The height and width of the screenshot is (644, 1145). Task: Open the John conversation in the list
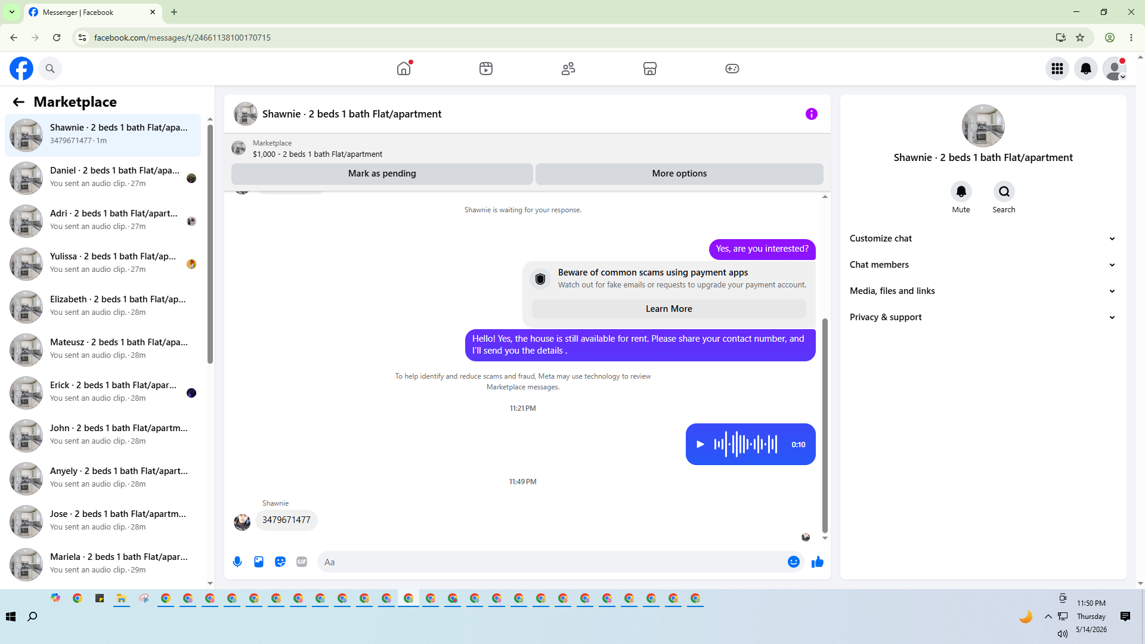click(103, 436)
